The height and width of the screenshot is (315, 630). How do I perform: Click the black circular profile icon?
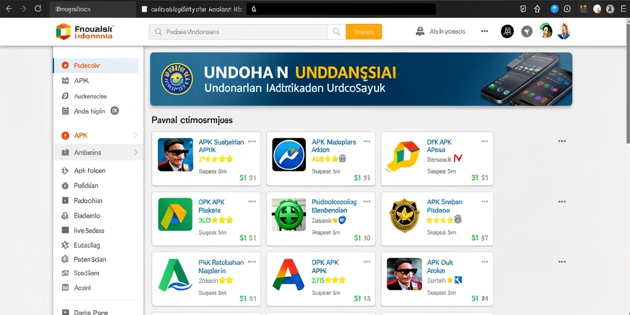coord(508,31)
